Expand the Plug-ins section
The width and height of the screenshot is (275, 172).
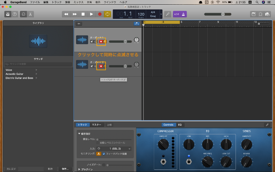[80, 169]
